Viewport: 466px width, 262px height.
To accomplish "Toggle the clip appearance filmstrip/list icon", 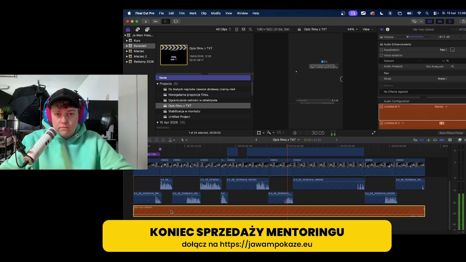I will coord(237,29).
